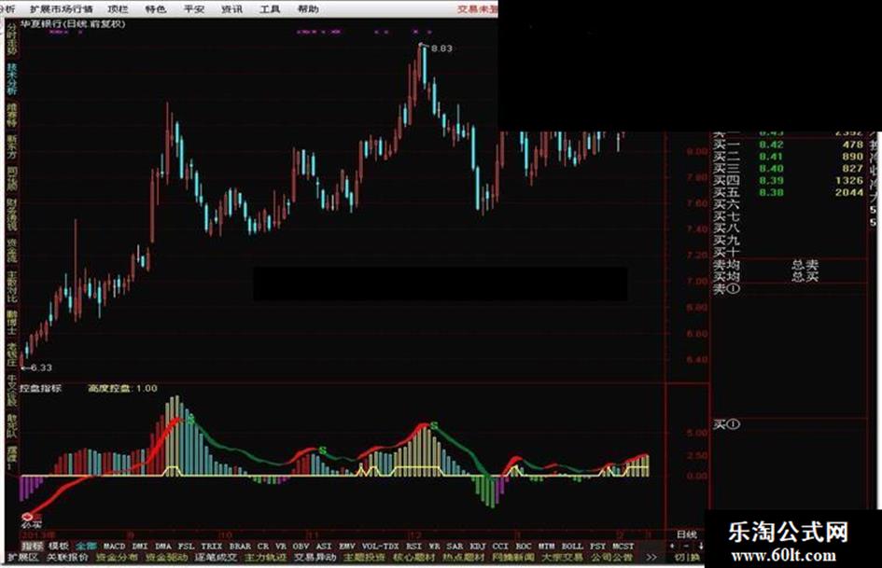Open the 关联报价 bottom tab
Viewport: 882px width, 568px height.
tap(67, 558)
